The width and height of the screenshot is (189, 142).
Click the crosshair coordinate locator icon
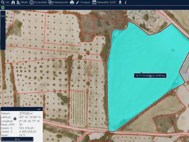[x=15, y=119]
